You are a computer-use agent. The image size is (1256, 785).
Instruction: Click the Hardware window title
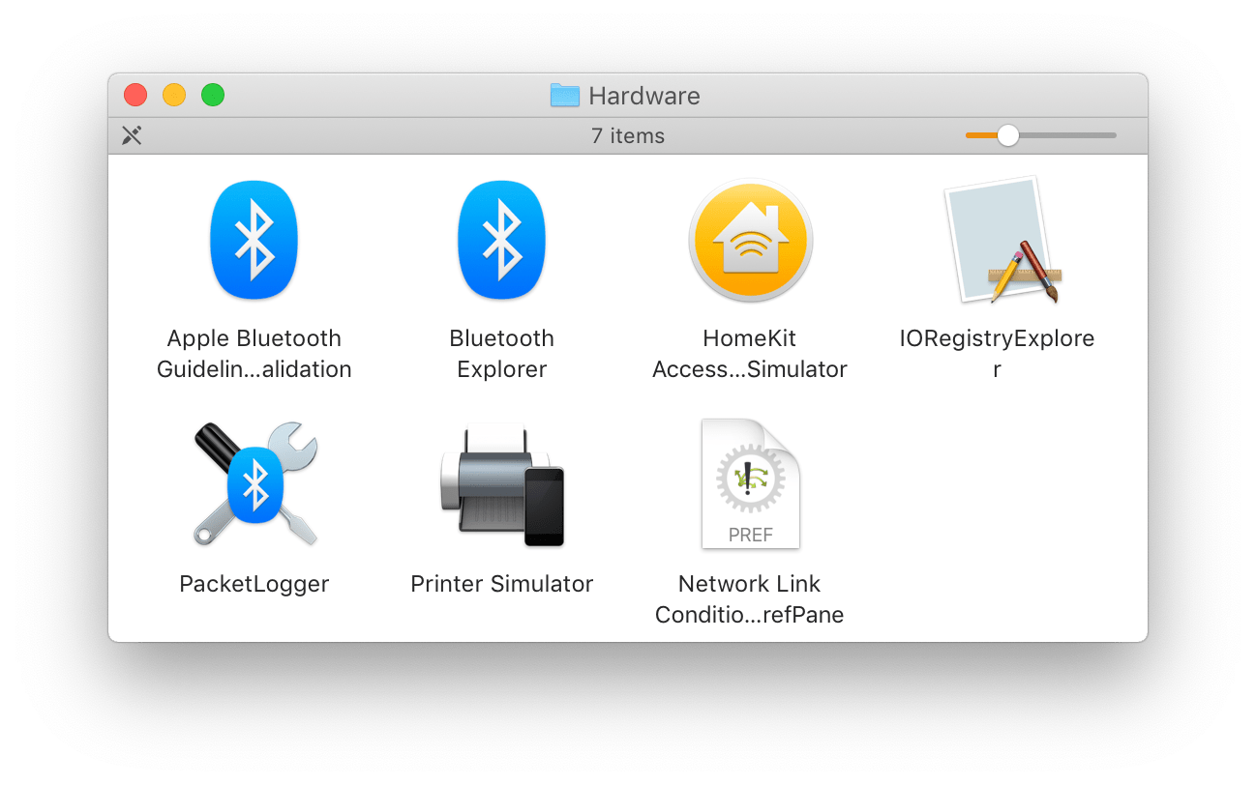pos(643,95)
